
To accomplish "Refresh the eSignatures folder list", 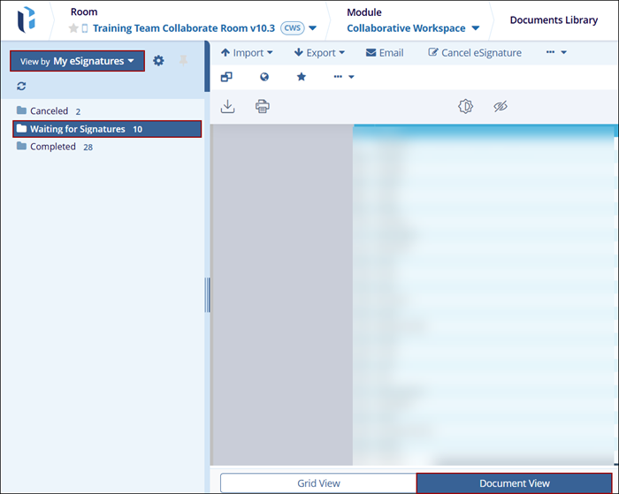I will coord(21,87).
